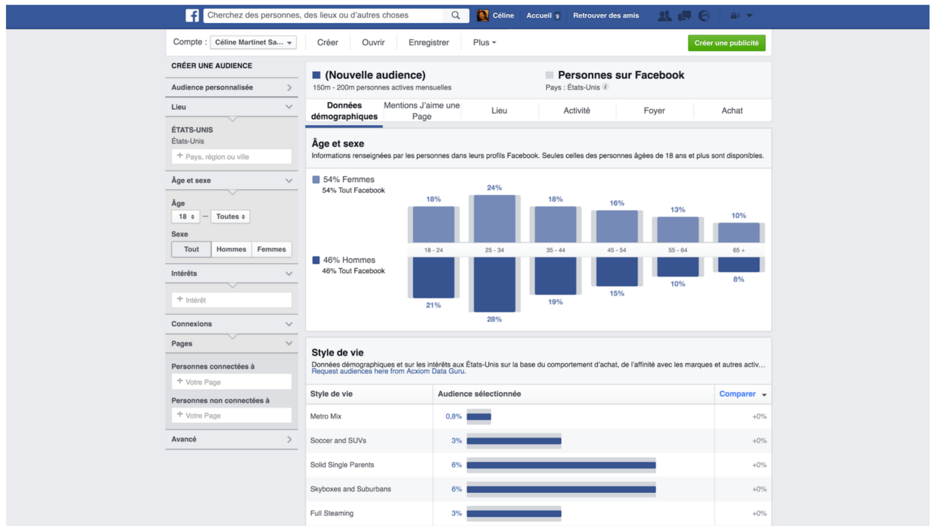The width and height of the screenshot is (932, 528).
Task: Switch to Données démographiques tab
Action: point(344,111)
